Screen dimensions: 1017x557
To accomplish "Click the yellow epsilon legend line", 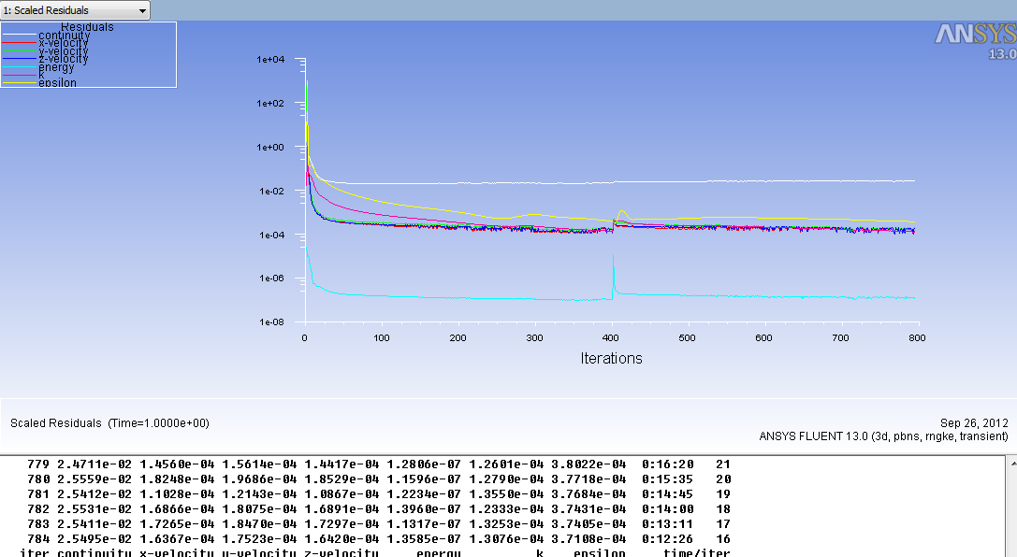I will pyautogui.click(x=19, y=83).
